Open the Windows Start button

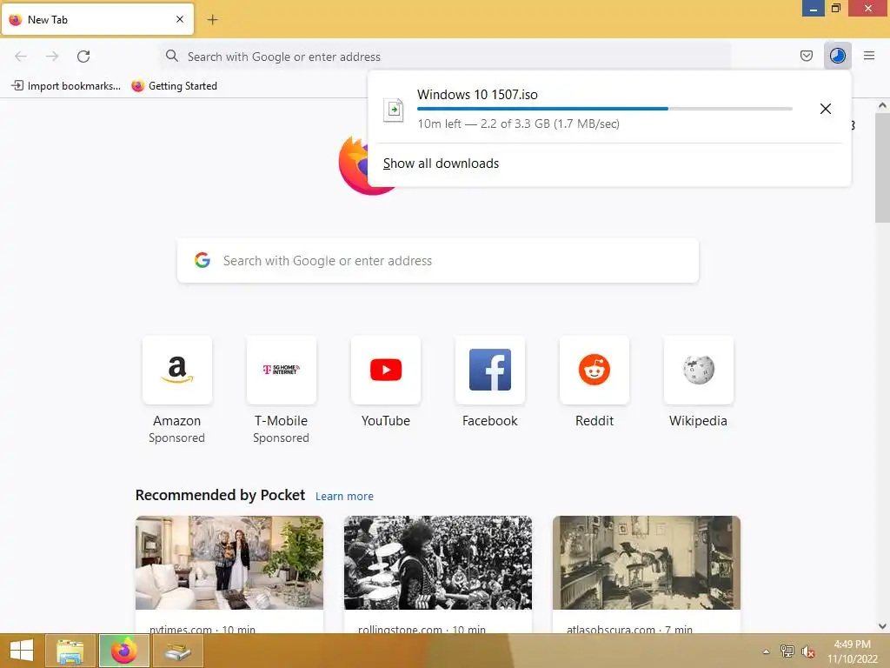21,651
